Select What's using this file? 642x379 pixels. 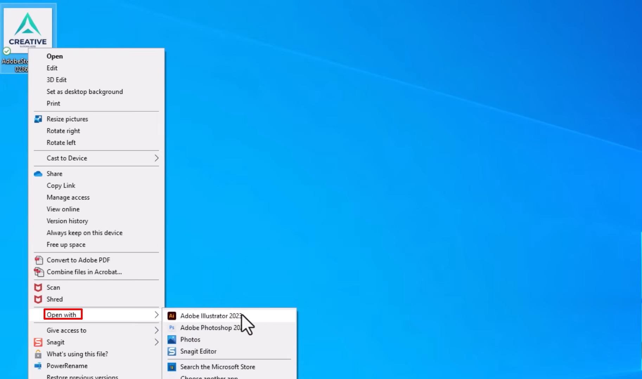pyautogui.click(x=77, y=354)
